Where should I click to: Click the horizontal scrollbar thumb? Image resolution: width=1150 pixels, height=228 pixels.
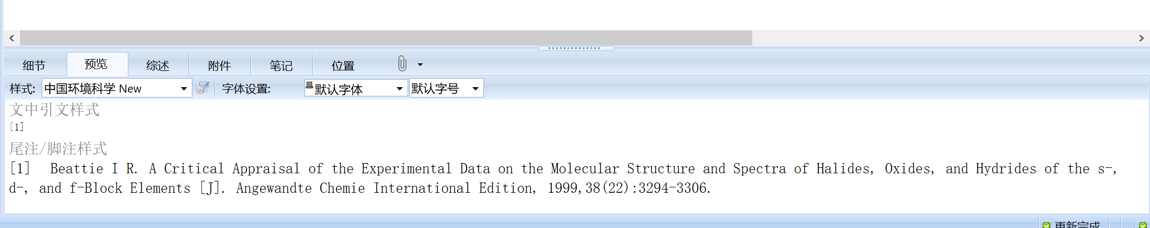386,38
